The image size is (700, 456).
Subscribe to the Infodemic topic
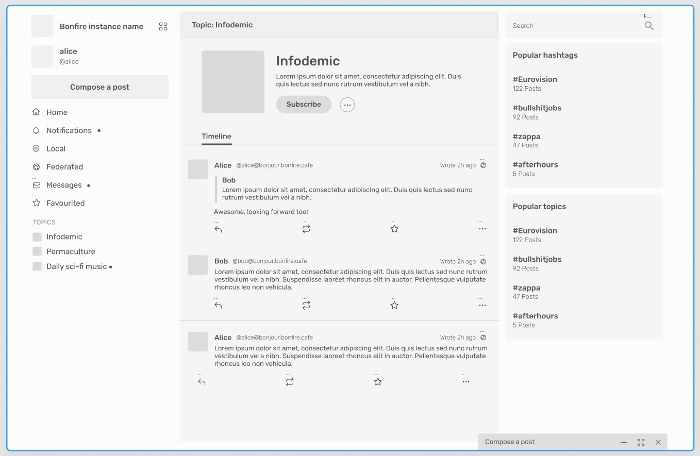point(304,104)
